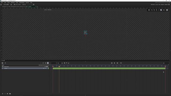Click the timeline moment lightning icon

click(x=67, y=63)
